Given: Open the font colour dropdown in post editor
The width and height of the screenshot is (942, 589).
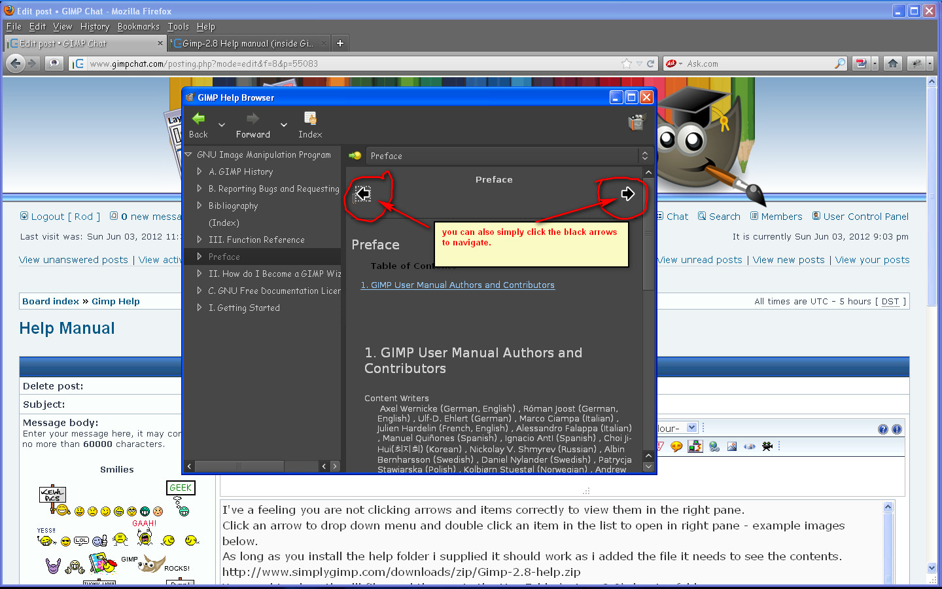Looking at the screenshot, I should click(x=692, y=427).
